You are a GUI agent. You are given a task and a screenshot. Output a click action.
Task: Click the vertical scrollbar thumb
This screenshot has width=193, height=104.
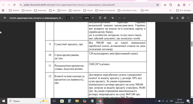192,44
